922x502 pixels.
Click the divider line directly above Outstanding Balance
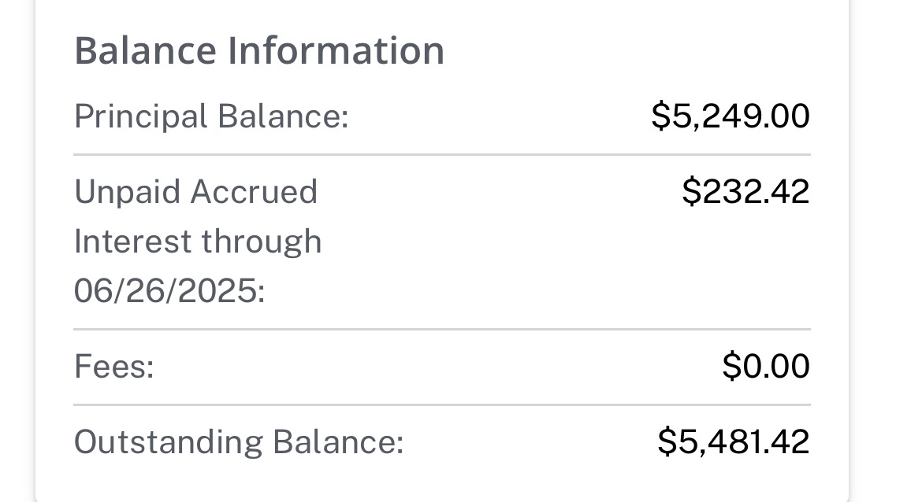click(x=441, y=405)
